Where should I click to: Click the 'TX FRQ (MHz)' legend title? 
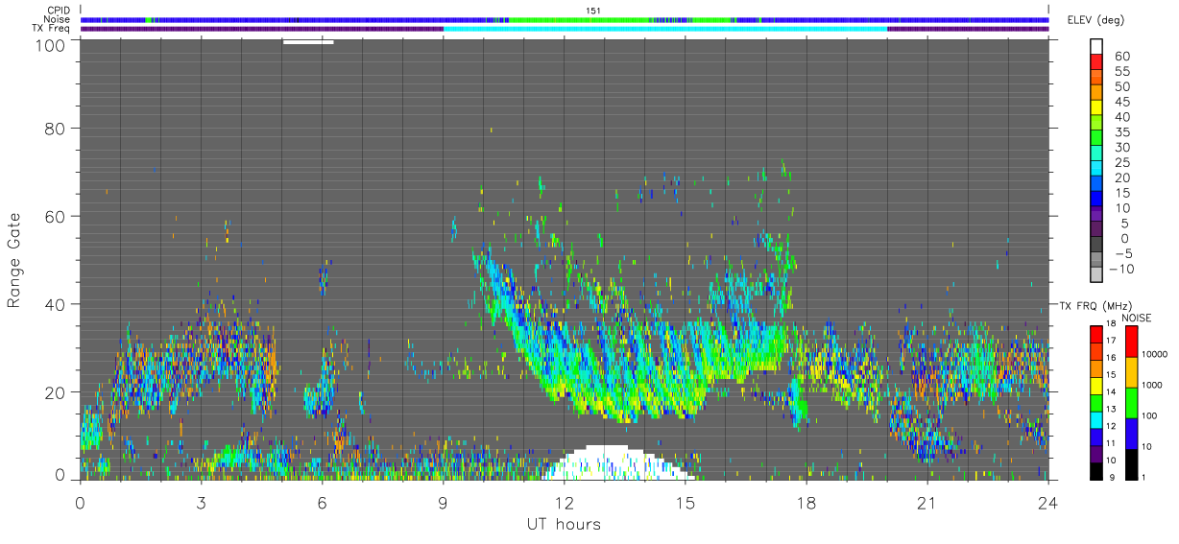[1096, 305]
